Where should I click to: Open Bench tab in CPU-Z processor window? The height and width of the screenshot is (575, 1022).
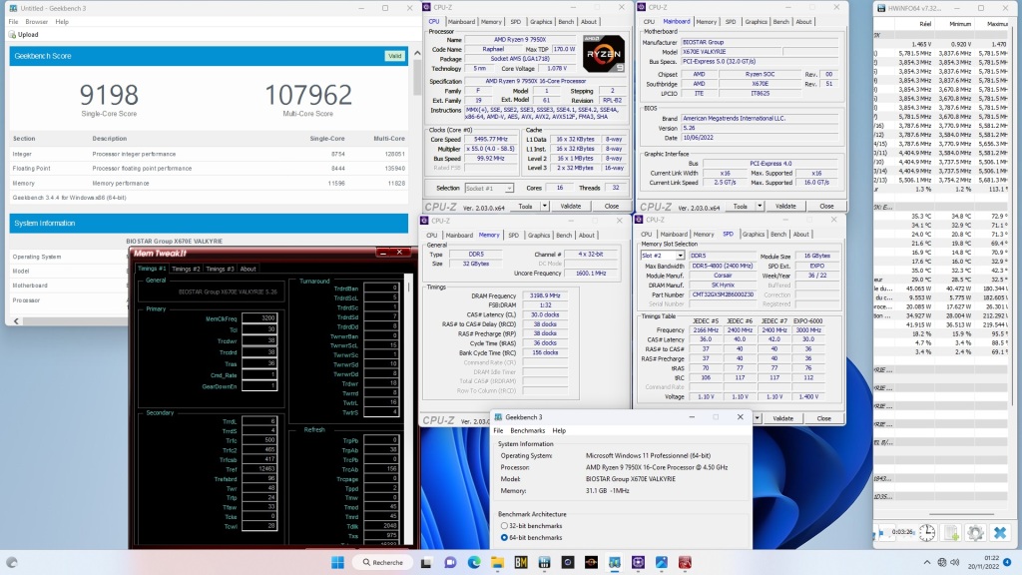coord(567,22)
